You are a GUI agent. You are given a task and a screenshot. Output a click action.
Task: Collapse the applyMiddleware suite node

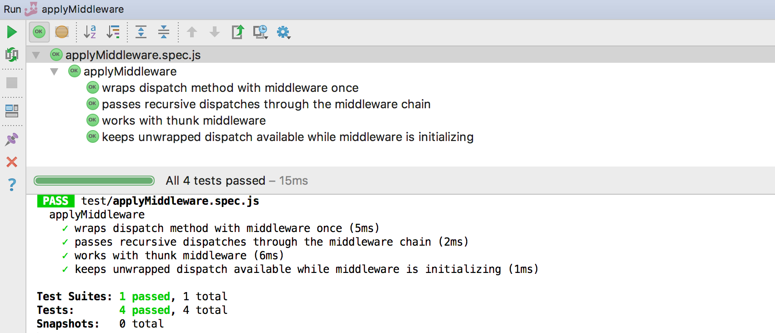point(54,71)
